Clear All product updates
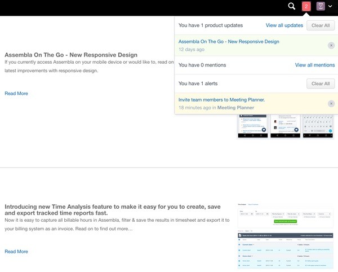338x272 pixels. (x=321, y=25)
